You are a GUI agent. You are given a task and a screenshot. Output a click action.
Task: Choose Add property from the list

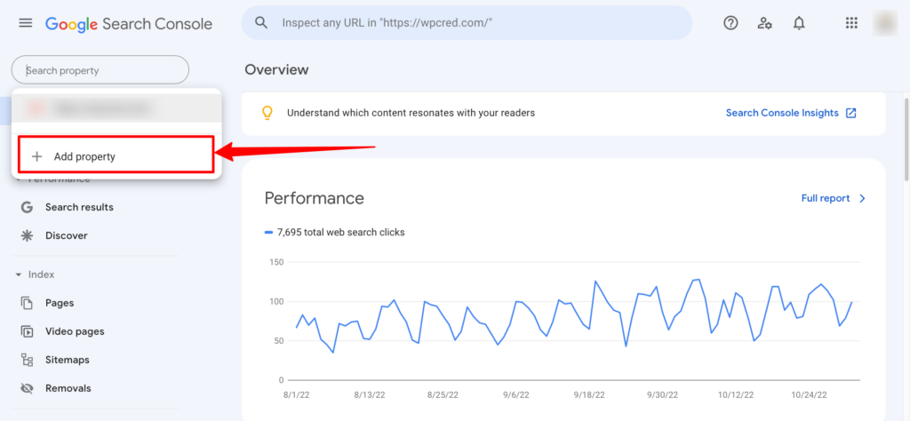(x=116, y=156)
